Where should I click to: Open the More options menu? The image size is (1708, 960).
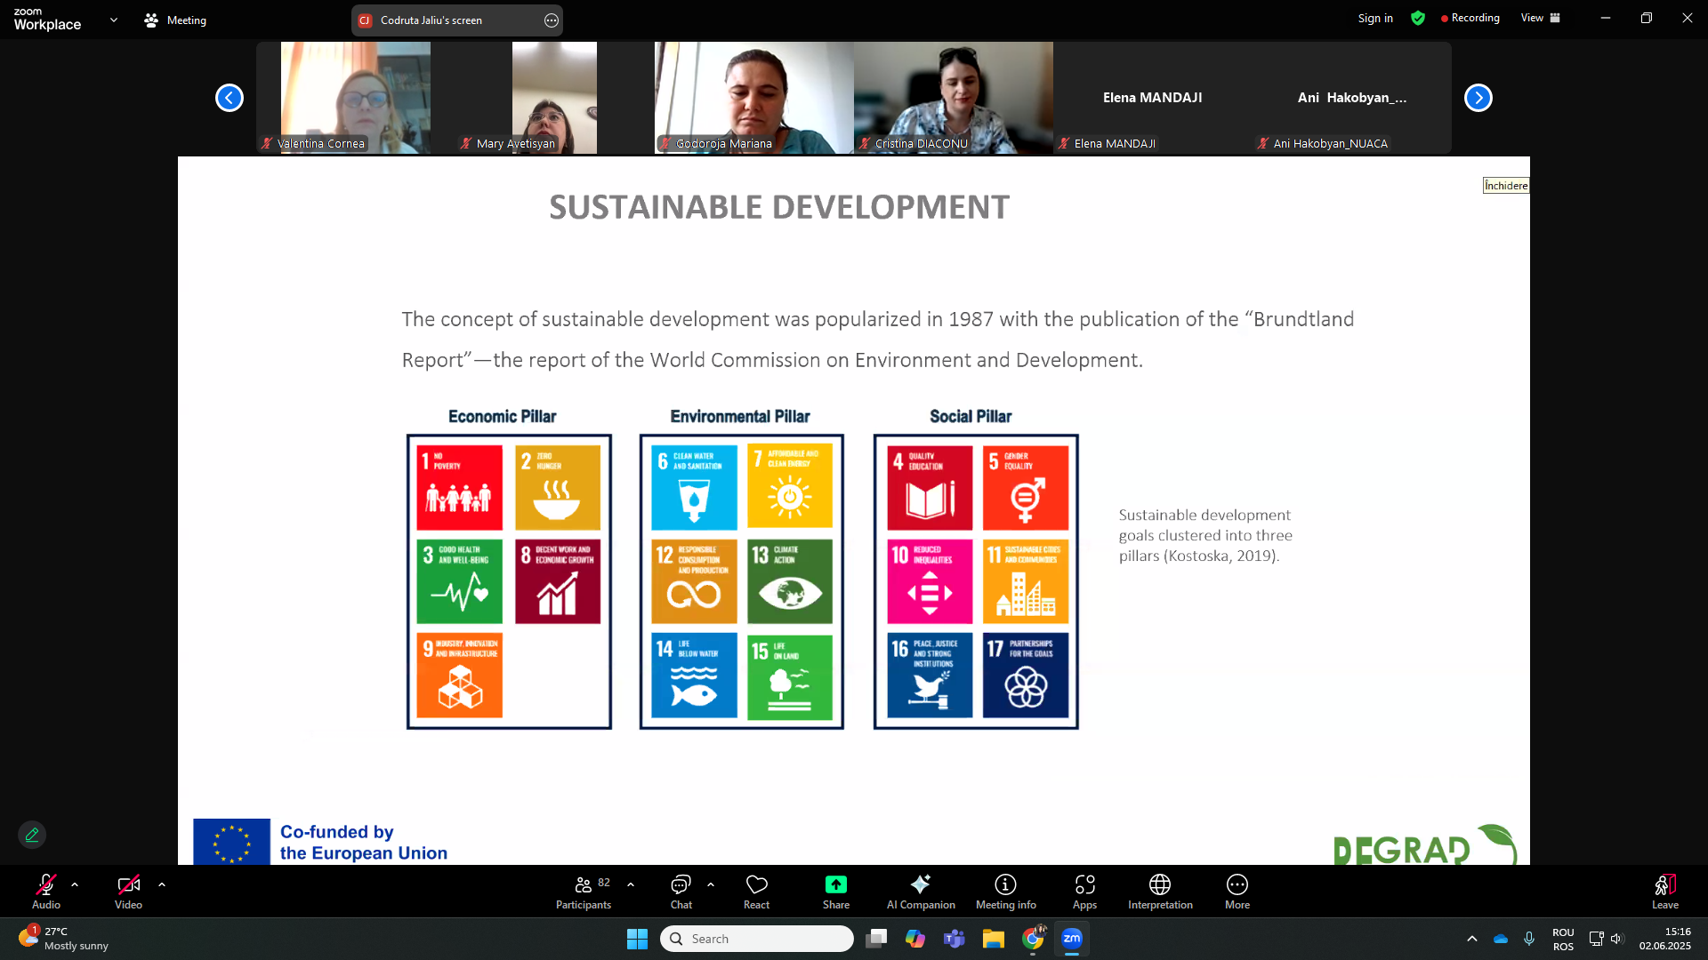(1237, 892)
